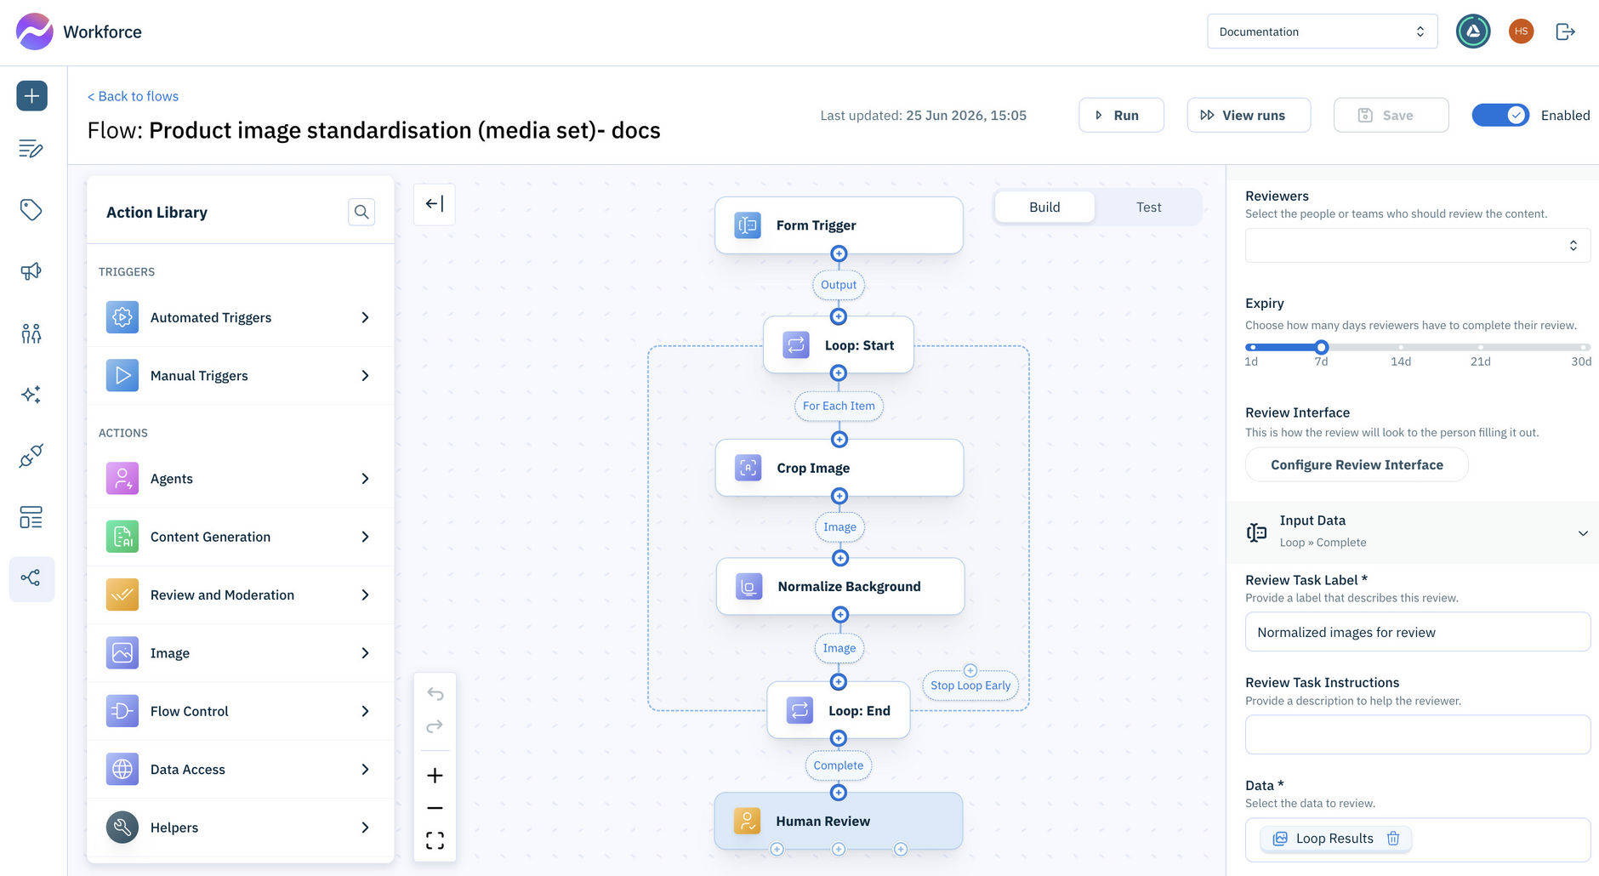Set expiry slider to 21d mark
This screenshot has height=876, width=1599.
(1481, 347)
